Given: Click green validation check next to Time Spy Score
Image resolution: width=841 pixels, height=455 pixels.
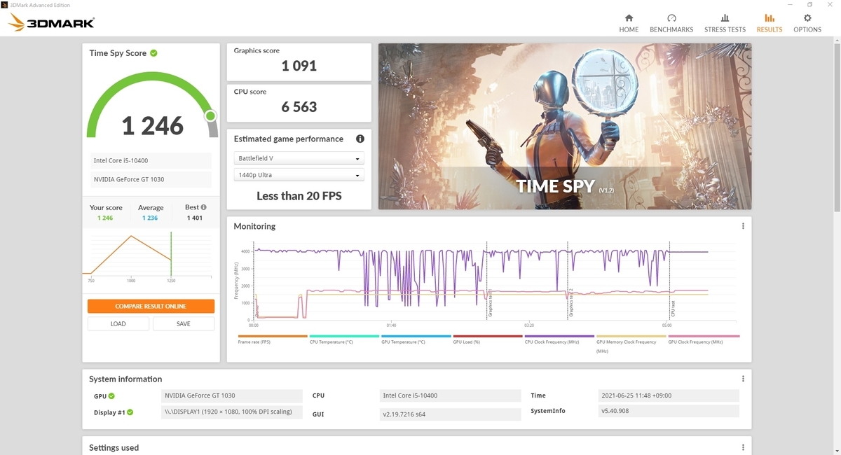Looking at the screenshot, I should tap(153, 53).
